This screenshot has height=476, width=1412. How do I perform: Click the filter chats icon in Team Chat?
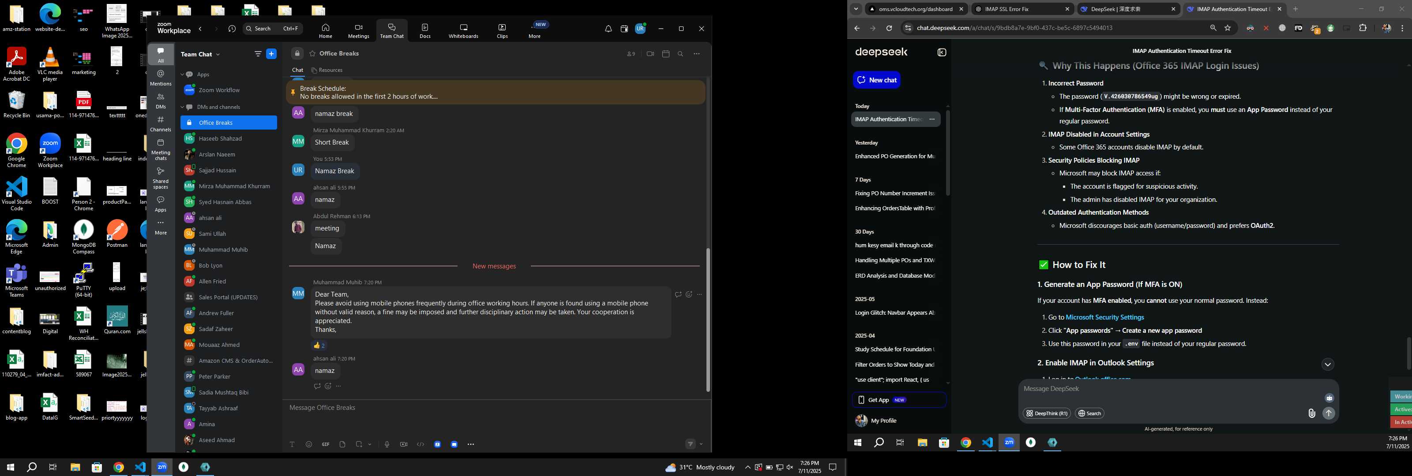[x=258, y=54]
